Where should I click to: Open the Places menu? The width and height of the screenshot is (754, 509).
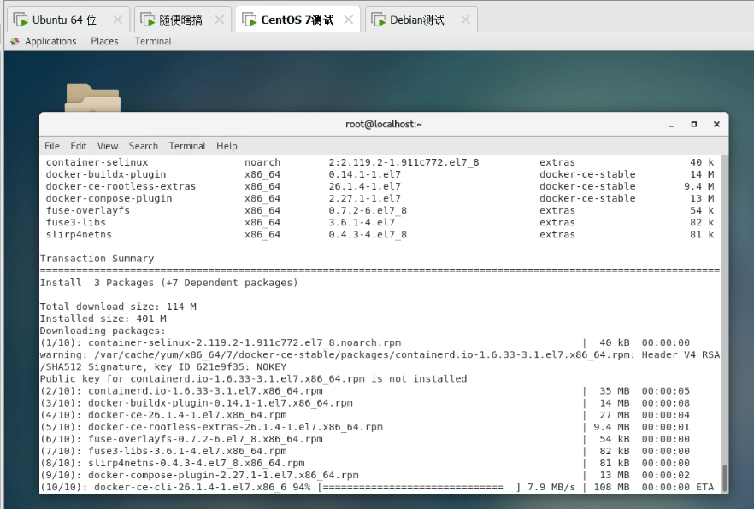(104, 41)
